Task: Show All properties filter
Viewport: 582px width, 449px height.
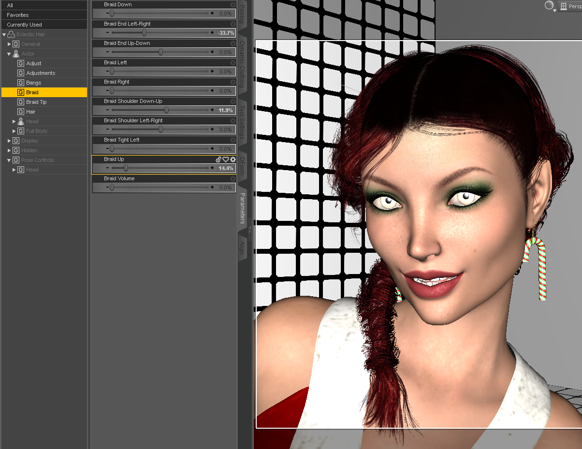Action: 44,5
